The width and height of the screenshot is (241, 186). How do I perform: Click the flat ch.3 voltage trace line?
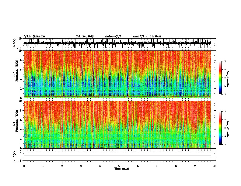[117, 156]
